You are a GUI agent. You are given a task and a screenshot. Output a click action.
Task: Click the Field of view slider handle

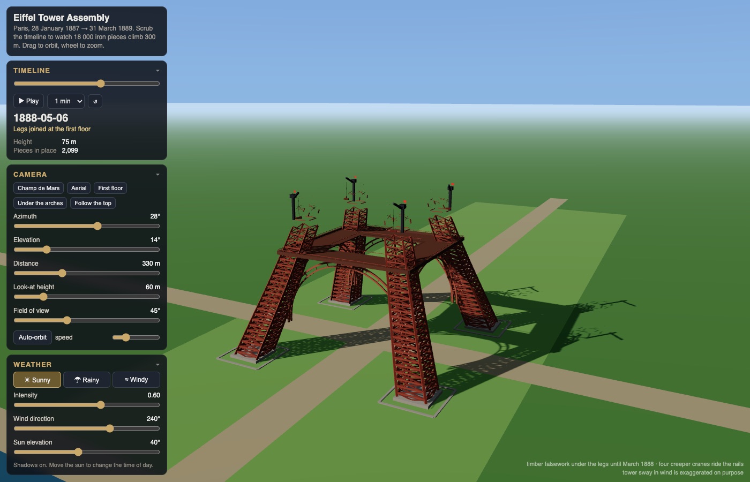click(67, 320)
